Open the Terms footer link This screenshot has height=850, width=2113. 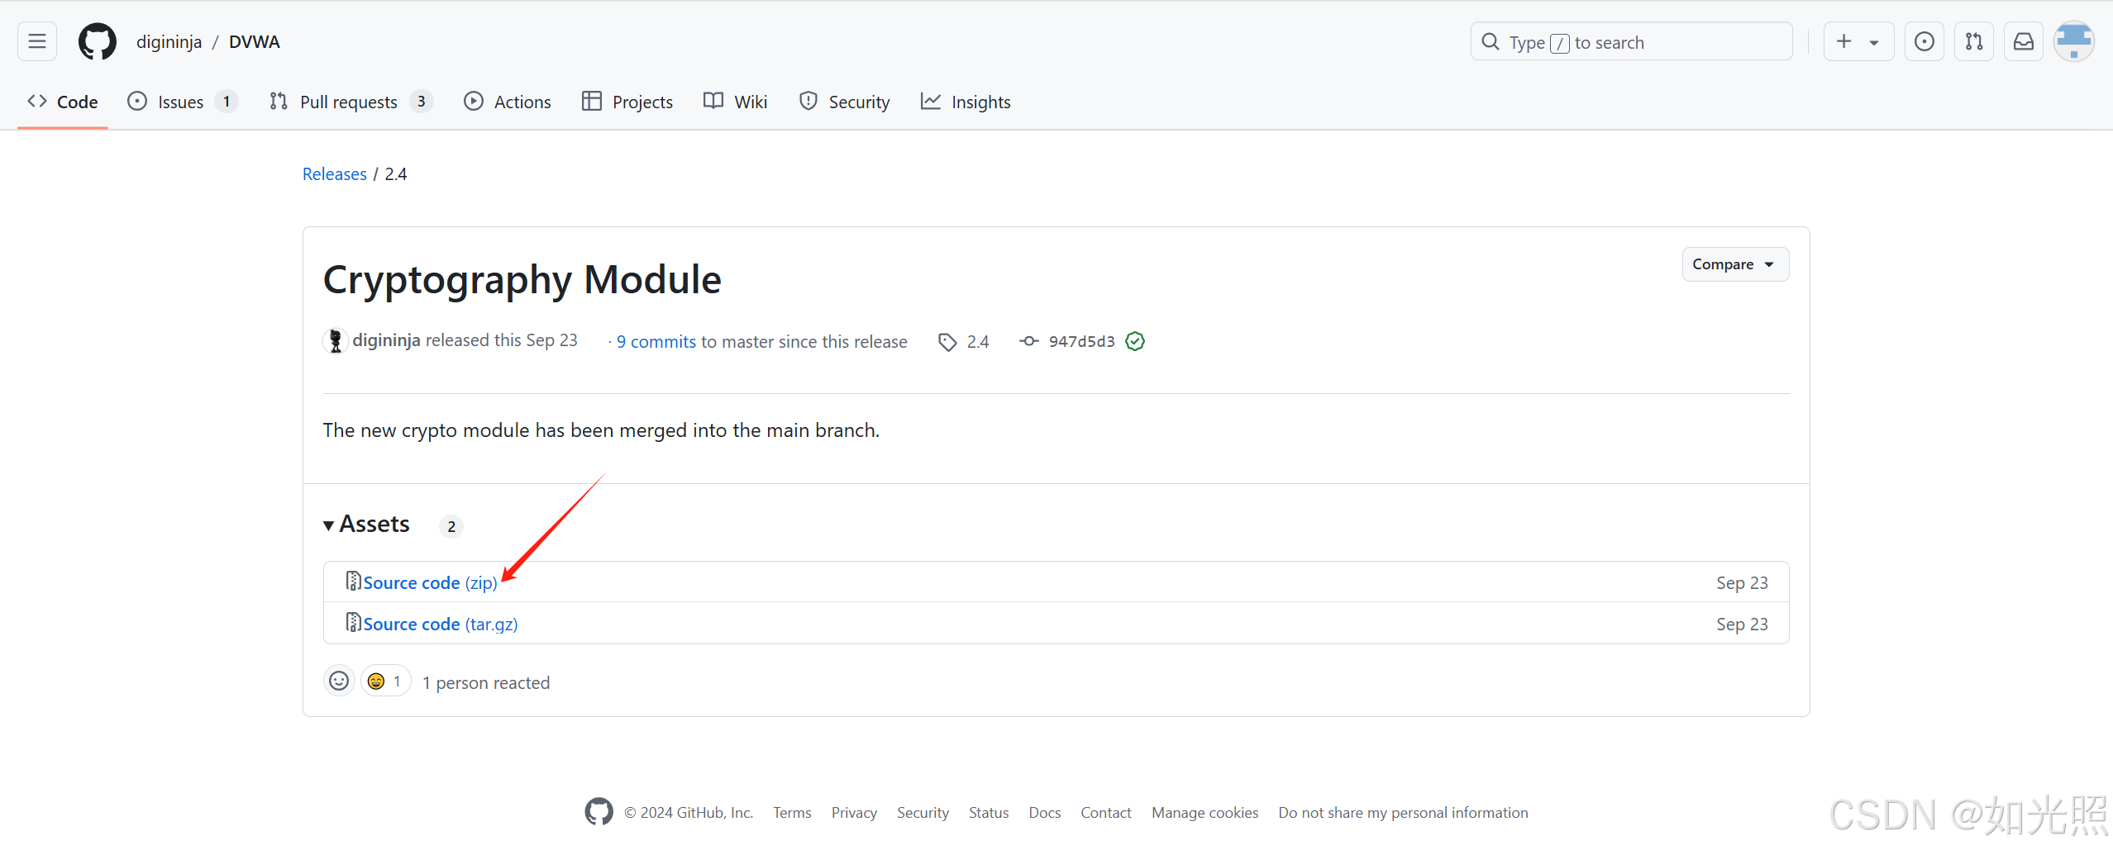(792, 813)
